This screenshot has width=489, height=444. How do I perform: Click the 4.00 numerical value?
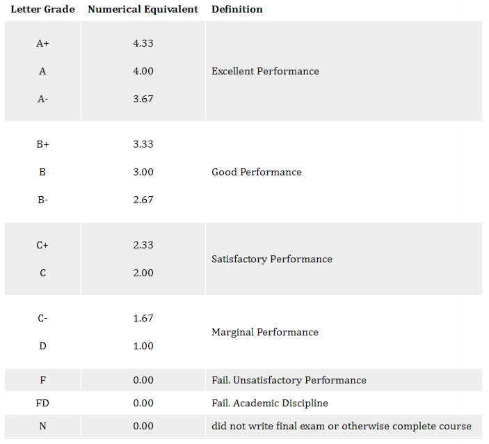(143, 71)
